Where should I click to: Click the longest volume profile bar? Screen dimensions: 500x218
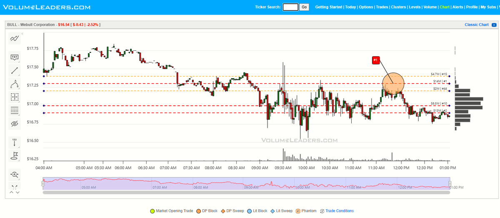pyautogui.click(x=469, y=99)
